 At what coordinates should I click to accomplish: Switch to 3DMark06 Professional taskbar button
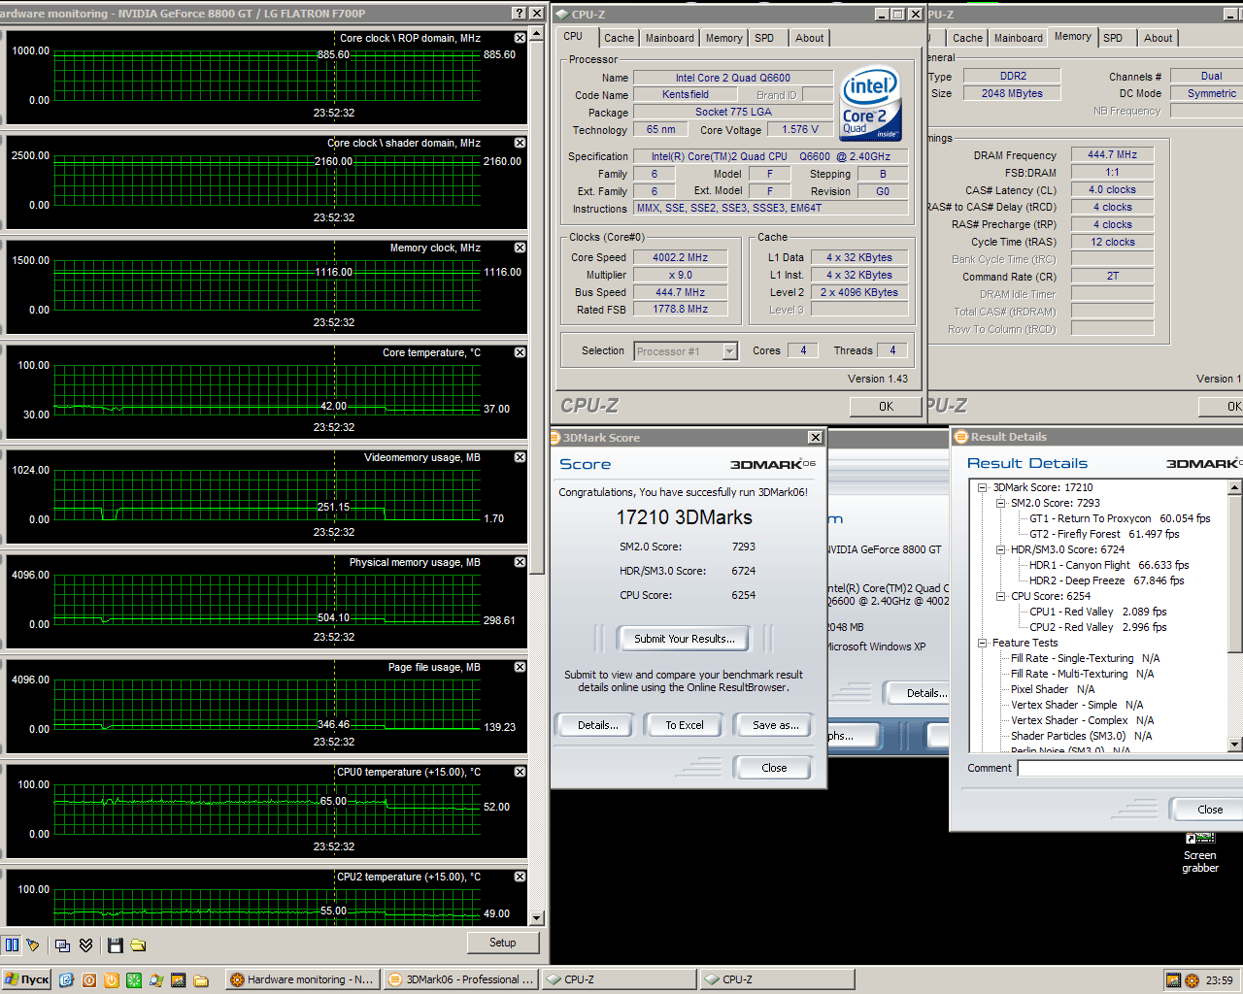460,980
